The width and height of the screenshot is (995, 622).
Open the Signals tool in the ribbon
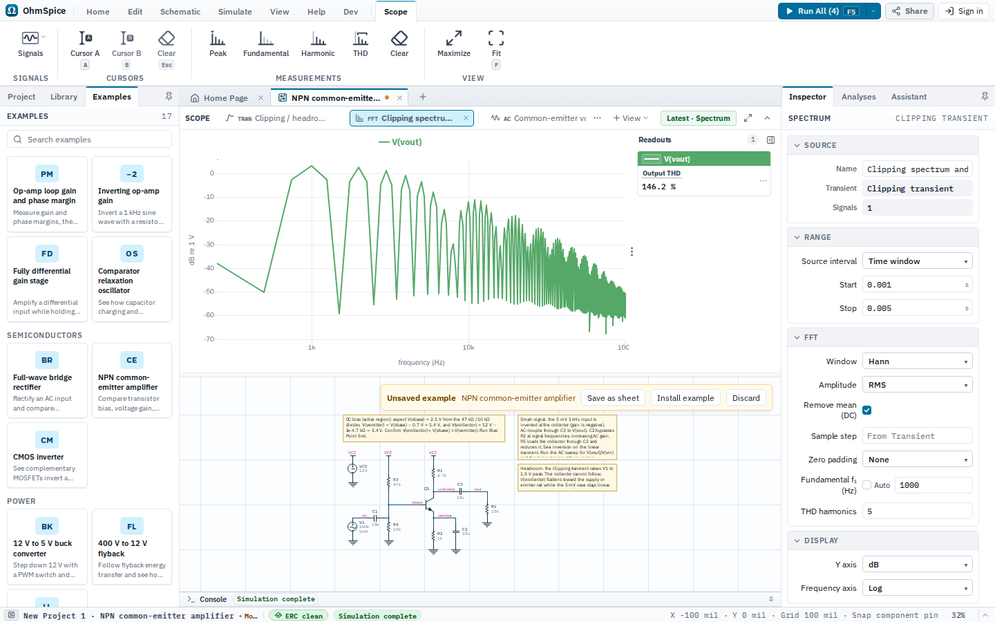30,45
